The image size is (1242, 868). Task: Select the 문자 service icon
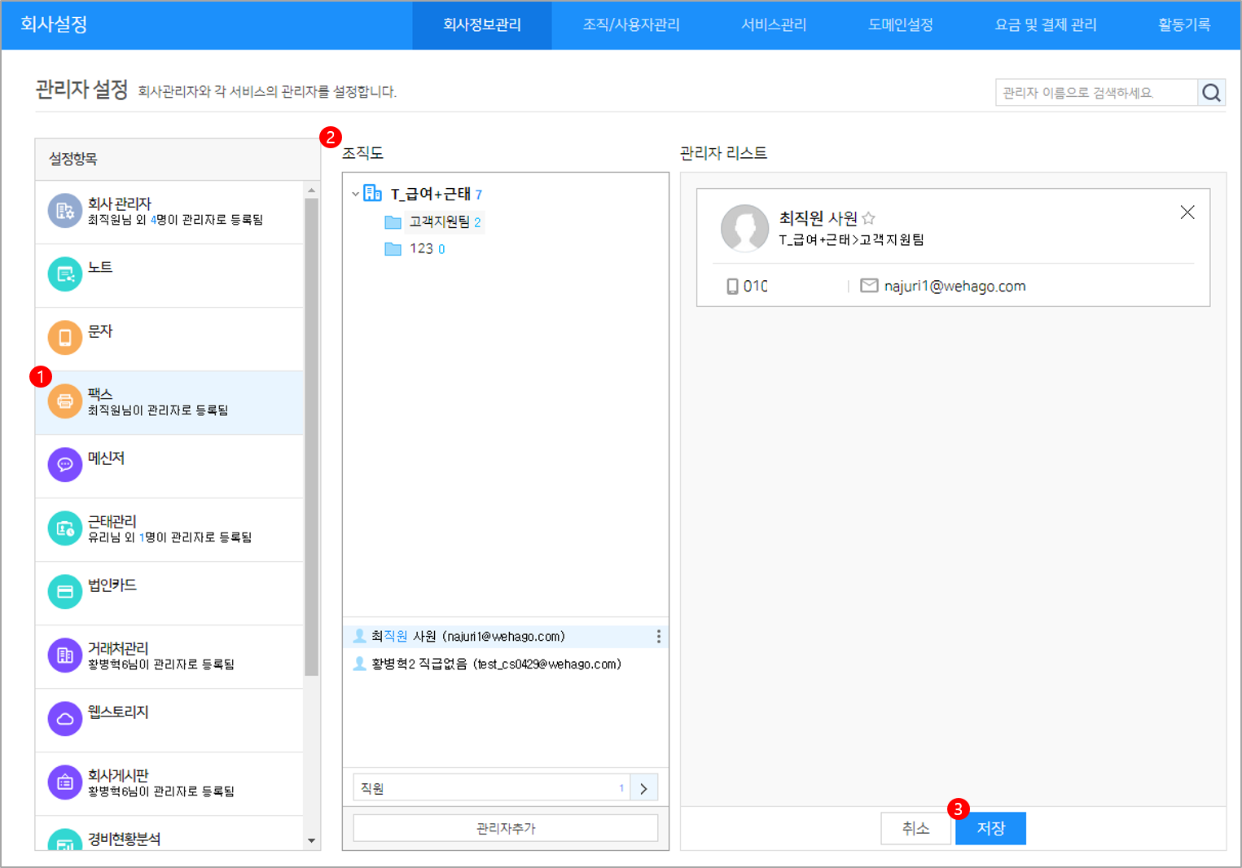(65, 338)
